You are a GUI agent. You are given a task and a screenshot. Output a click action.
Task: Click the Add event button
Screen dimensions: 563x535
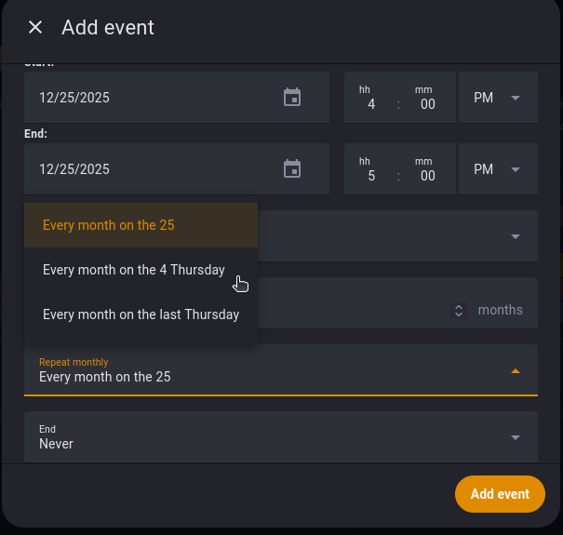[500, 494]
